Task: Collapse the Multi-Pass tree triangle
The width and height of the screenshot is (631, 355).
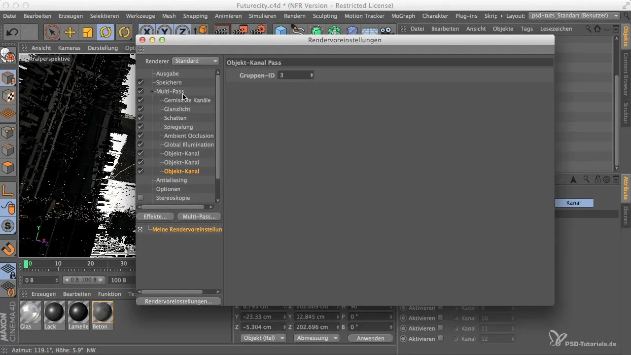Action: 152,91
